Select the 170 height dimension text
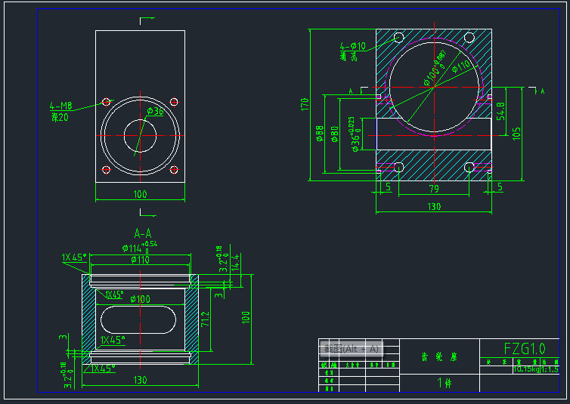The image size is (570, 404). pos(305,104)
